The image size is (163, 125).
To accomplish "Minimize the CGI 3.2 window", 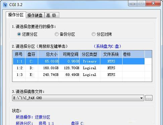I will (x=133, y=4).
